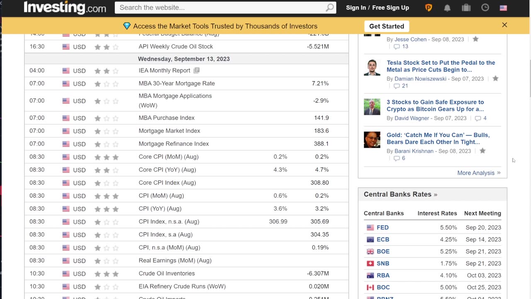Click importance stars for CPI (YoY) (Aug)
The image size is (531, 299).
tap(106, 209)
